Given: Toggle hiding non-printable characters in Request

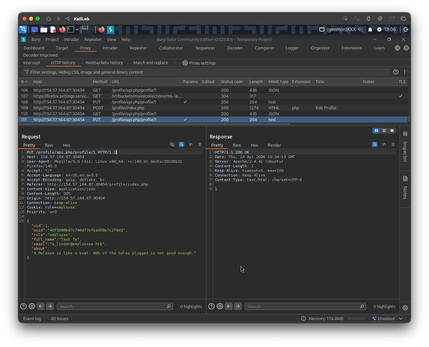Looking at the screenshot, I should 172,144.
